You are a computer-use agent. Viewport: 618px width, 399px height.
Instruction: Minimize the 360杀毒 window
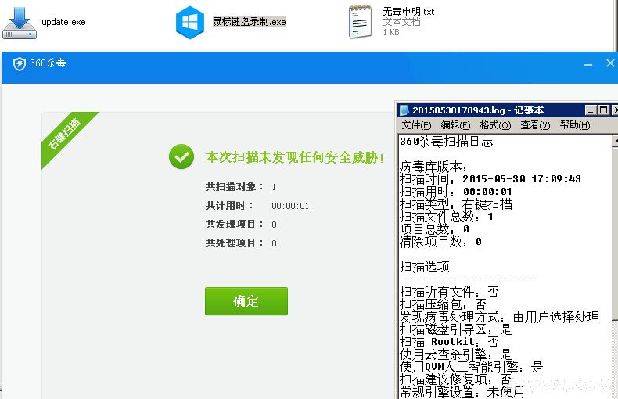click(x=587, y=64)
